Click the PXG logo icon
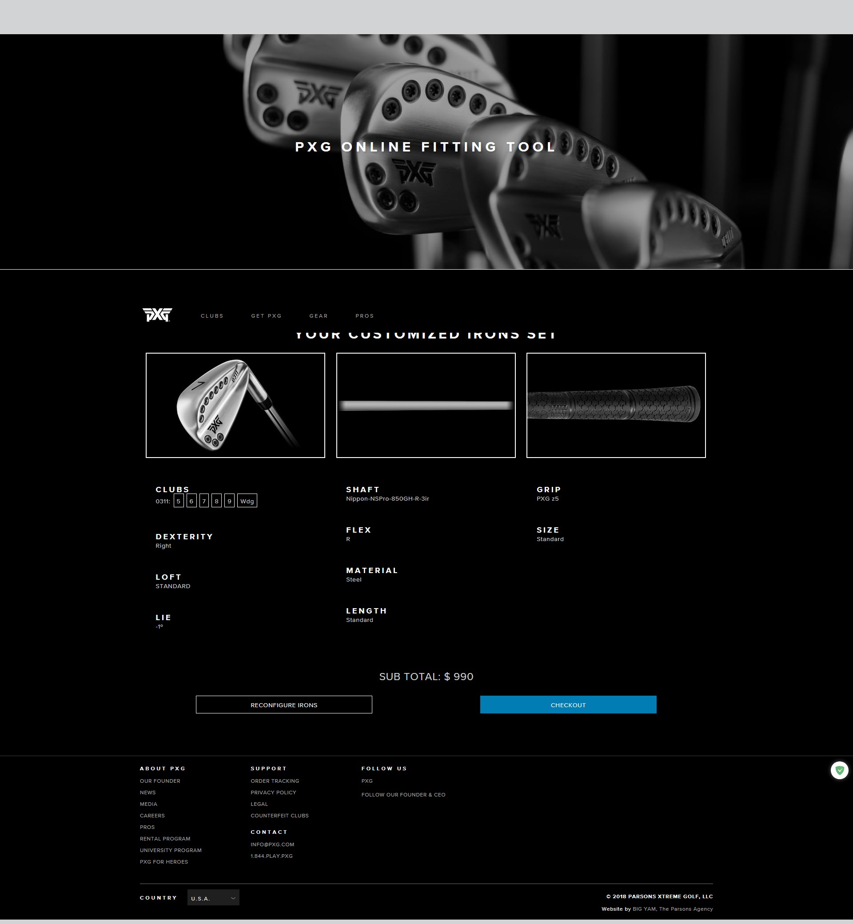The height and width of the screenshot is (924, 853). (x=157, y=315)
